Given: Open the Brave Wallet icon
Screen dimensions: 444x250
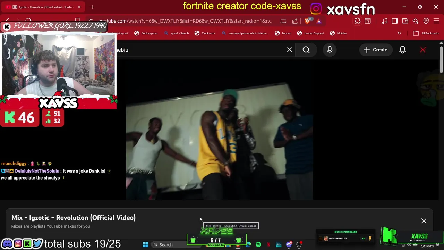Looking at the screenshot, I should click(x=405, y=21).
